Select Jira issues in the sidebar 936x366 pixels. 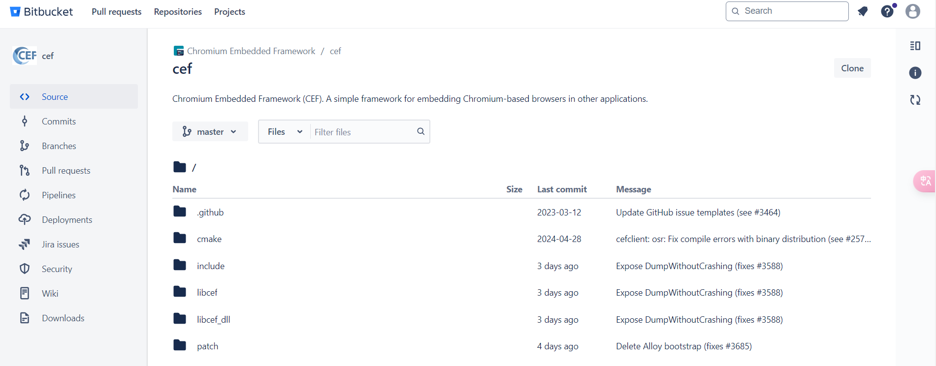tap(74, 244)
